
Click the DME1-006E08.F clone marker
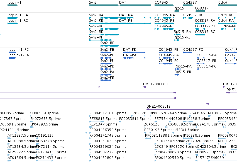pyautogui.click(x=145, y=87)
